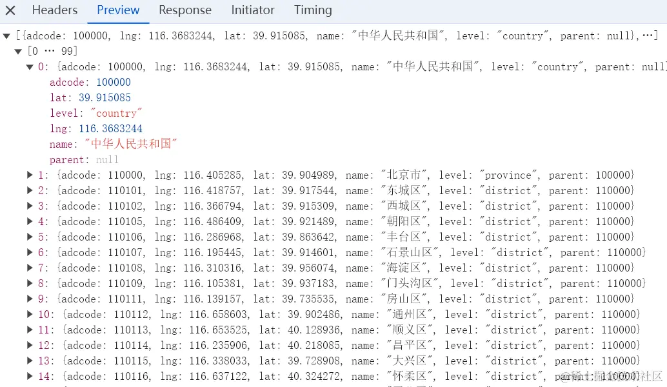Viewport: 667px width, 387px height.
Task: Expand item 10 通州区 entry
Action: 30,314
